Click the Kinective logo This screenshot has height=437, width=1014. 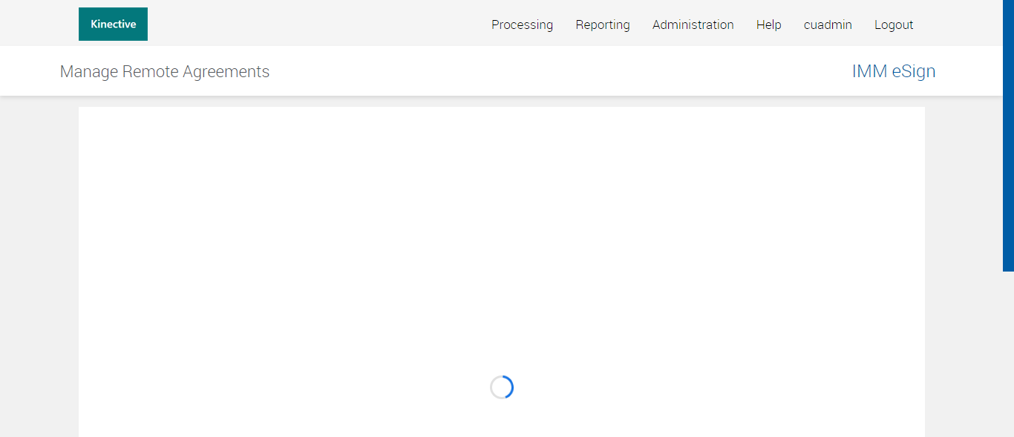point(113,24)
